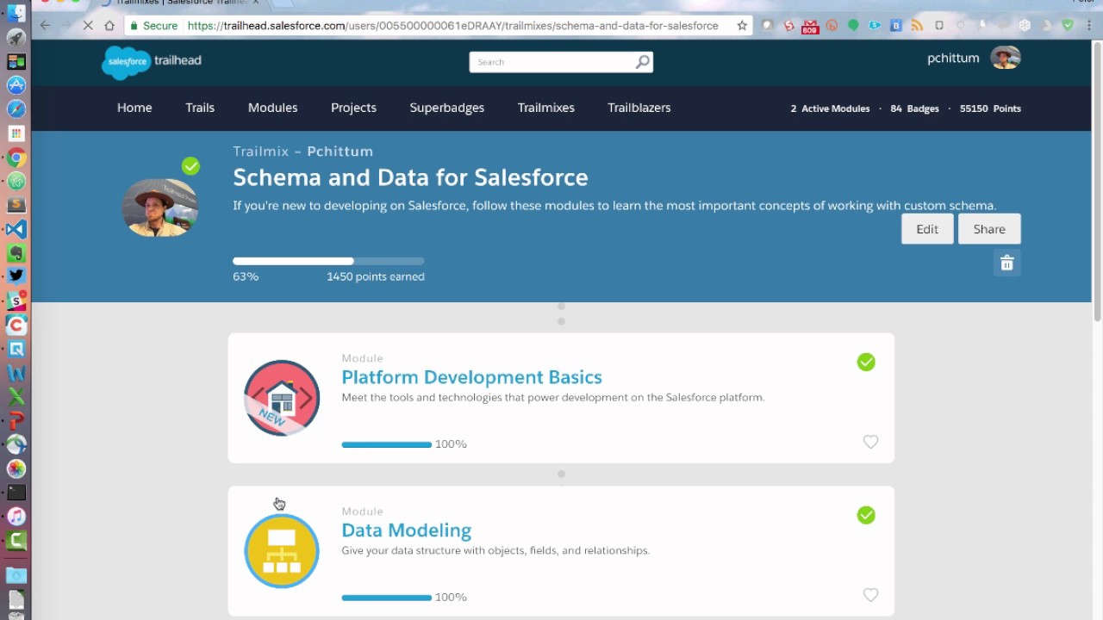Click the Salesforce Trailhead logo

(152, 61)
